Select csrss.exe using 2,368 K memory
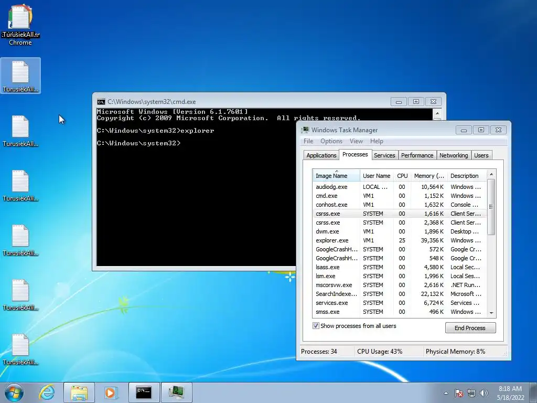Viewport: 537px width, 403px height. pyautogui.click(x=399, y=222)
